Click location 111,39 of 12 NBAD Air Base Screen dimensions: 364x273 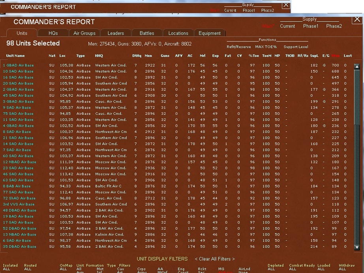pos(66,162)
